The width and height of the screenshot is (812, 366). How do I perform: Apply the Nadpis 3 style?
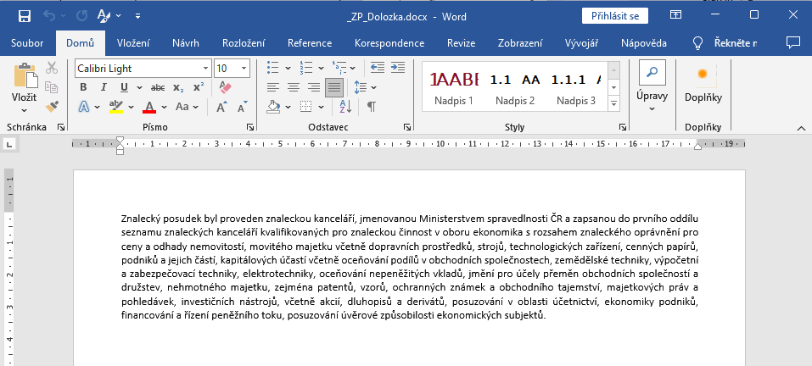(576, 88)
